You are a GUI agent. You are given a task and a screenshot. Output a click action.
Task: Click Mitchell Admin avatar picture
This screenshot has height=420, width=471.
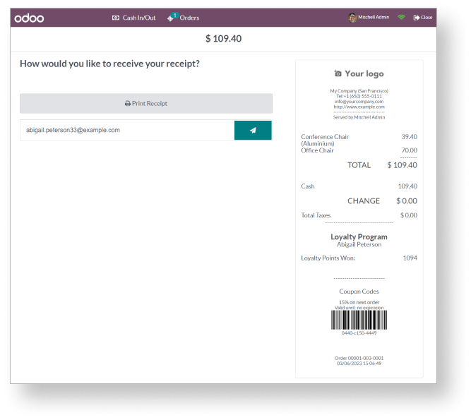pos(352,18)
